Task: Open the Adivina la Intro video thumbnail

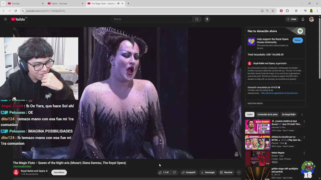Action: pos(258,142)
